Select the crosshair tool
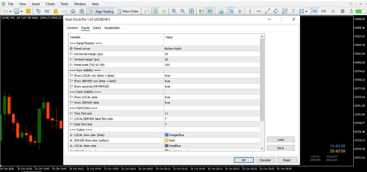 coord(240,11)
